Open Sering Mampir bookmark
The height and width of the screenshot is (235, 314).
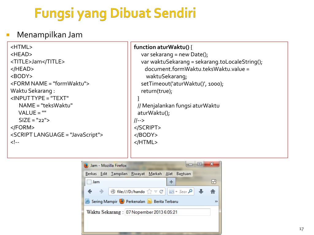pos(101,201)
